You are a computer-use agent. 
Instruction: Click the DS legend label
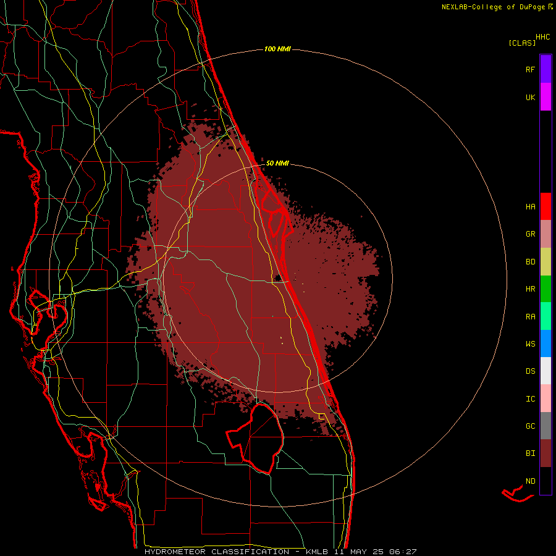click(x=530, y=371)
